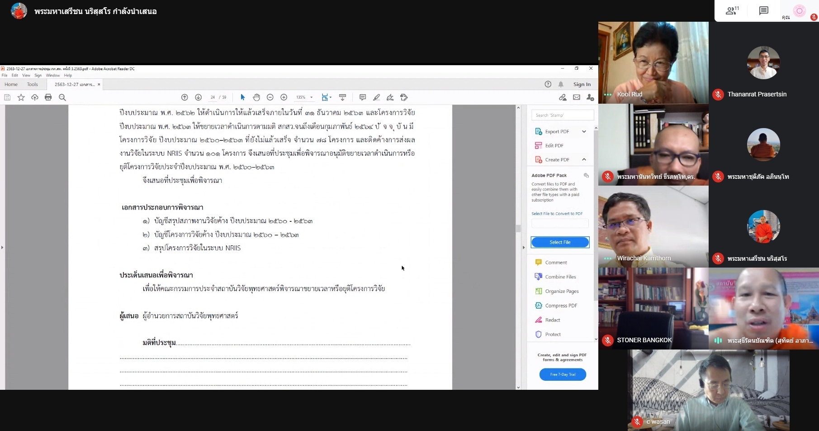
Task: Click the Search 'Stamp' tools field
Action: [x=562, y=115]
